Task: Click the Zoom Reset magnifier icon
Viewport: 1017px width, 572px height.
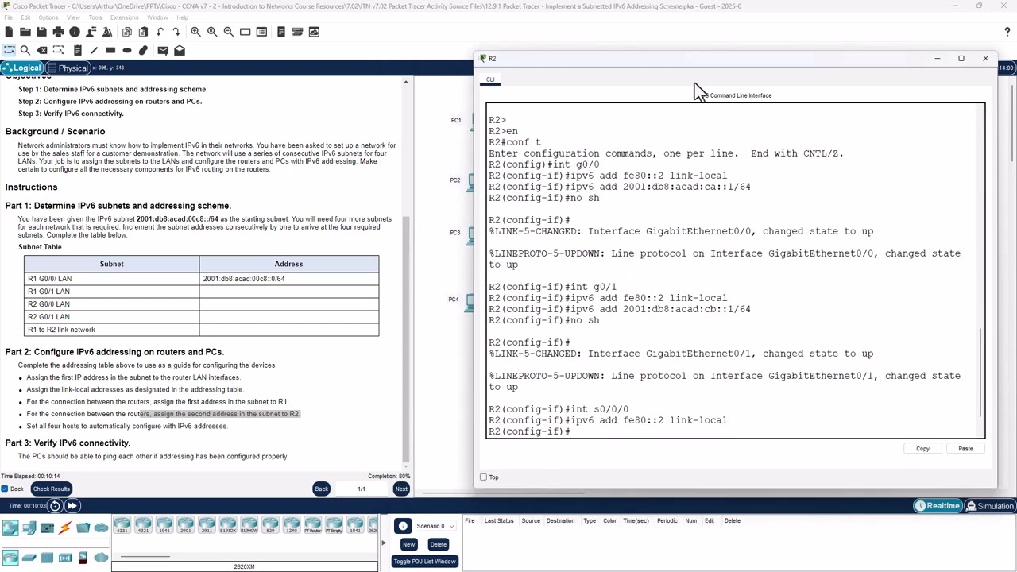Action: pyautogui.click(x=212, y=32)
